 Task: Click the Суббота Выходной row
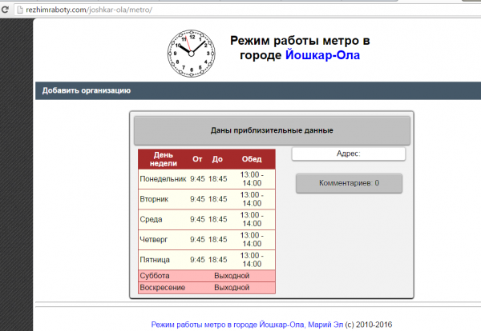(x=206, y=276)
